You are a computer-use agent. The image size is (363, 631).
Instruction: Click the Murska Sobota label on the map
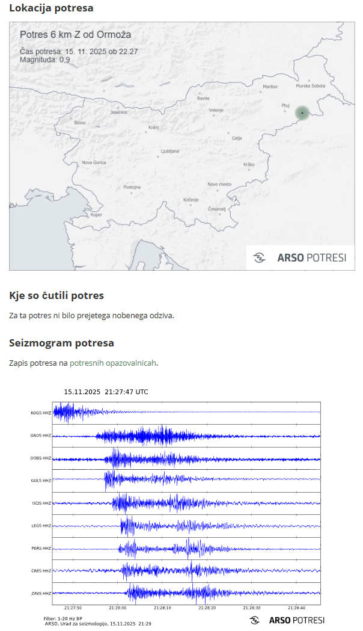click(x=310, y=86)
